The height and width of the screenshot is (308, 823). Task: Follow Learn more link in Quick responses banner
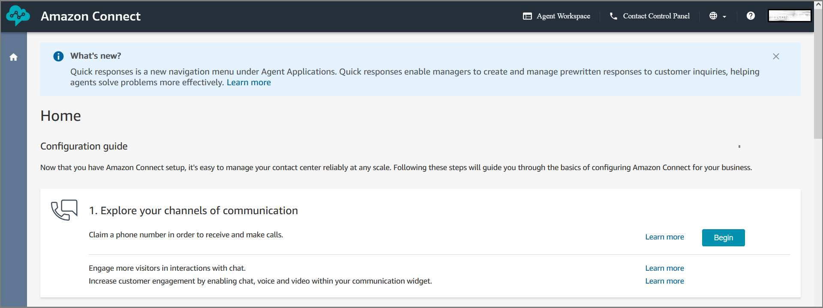click(249, 82)
